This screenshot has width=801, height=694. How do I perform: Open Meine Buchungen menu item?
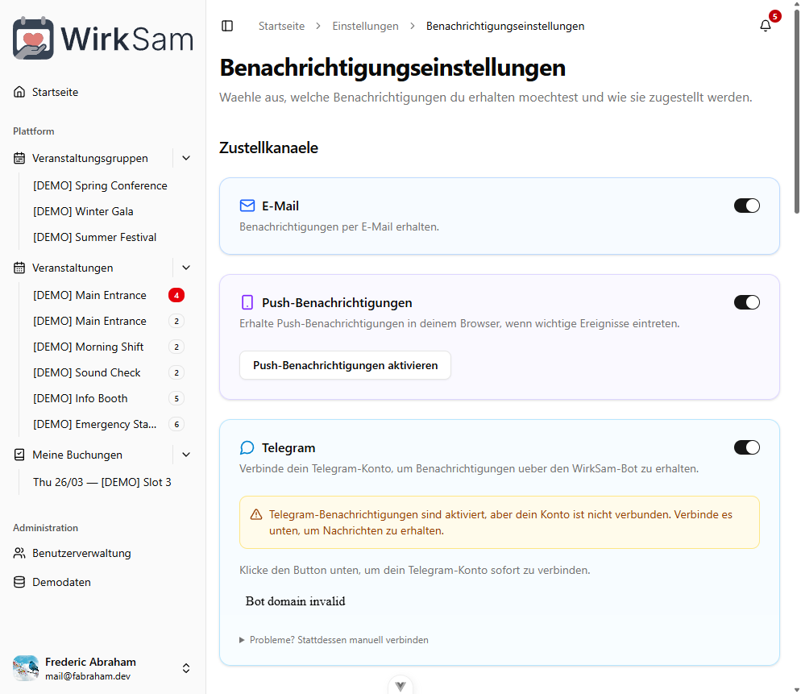click(77, 455)
